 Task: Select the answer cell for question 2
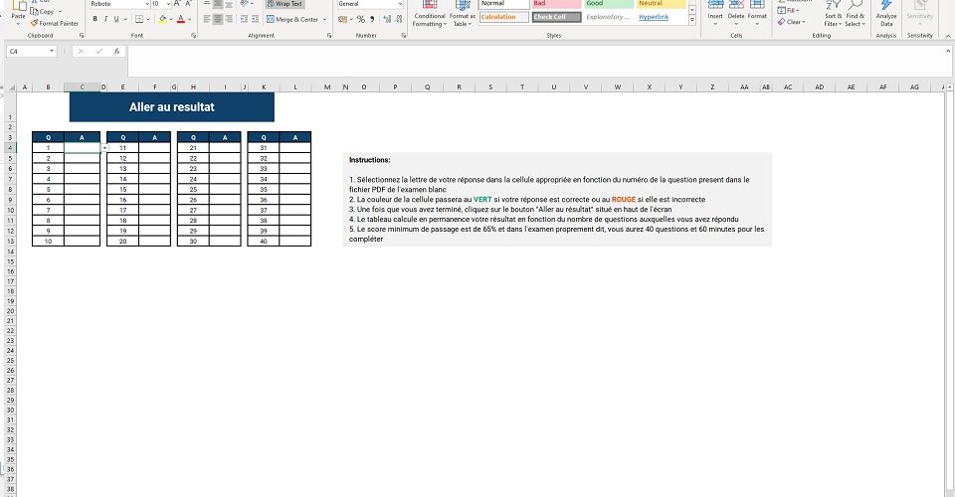83,158
